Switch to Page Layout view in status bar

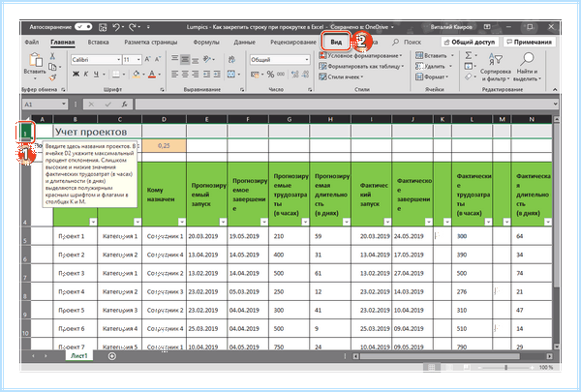pyautogui.click(x=448, y=367)
